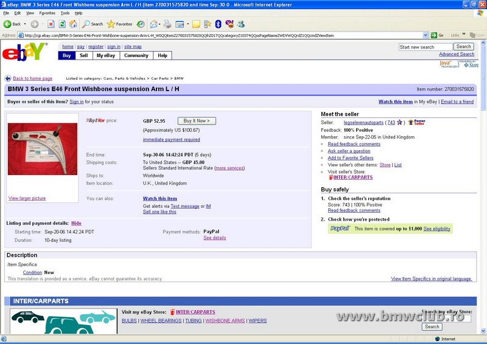
Task: Open the sign in link in the top navigation
Action: click(114, 47)
